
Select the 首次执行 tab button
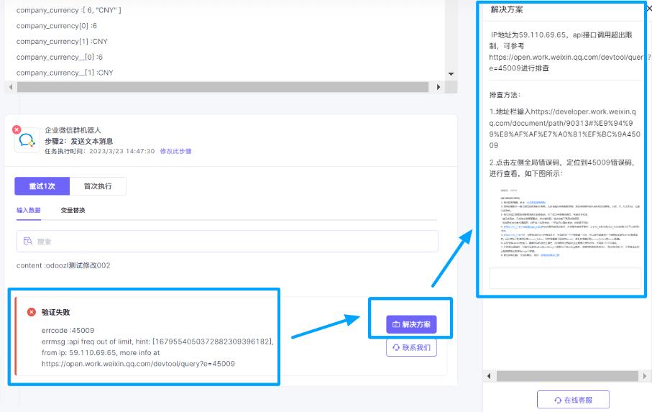point(98,186)
